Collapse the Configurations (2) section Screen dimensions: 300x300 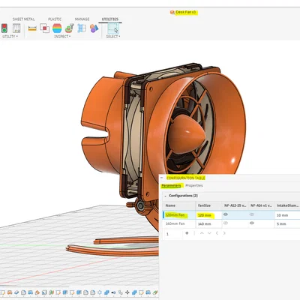pyautogui.click(x=165, y=196)
